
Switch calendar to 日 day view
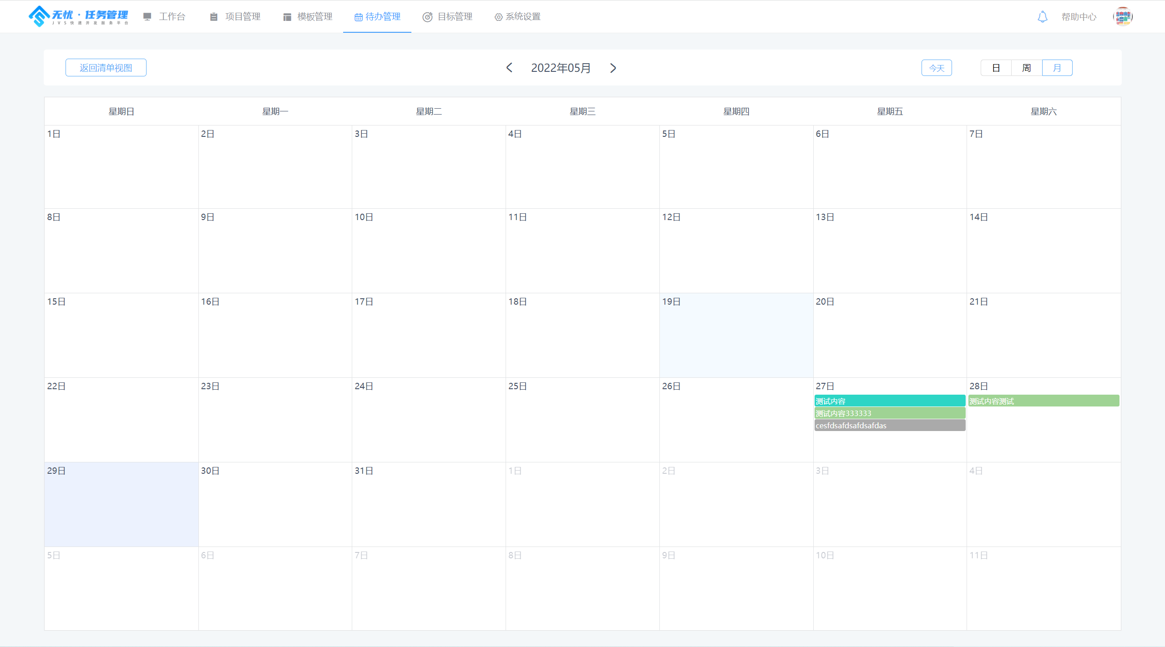[x=996, y=68]
